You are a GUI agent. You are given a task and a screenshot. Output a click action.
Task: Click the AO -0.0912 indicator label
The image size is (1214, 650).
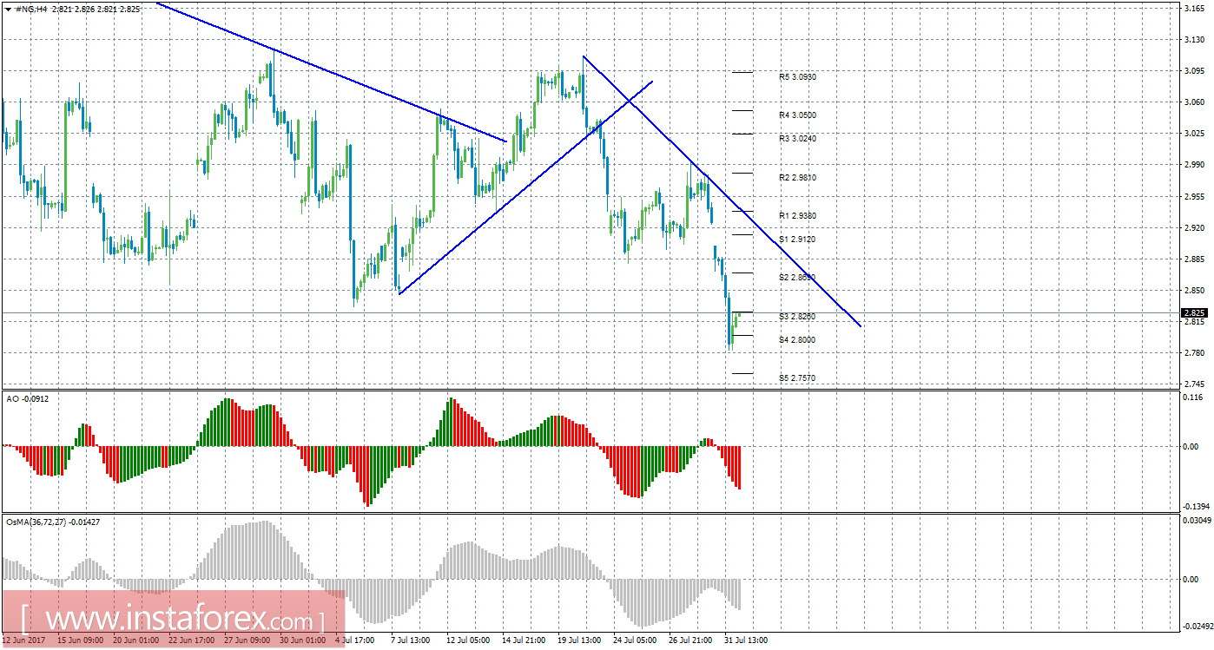pyautogui.click(x=26, y=397)
